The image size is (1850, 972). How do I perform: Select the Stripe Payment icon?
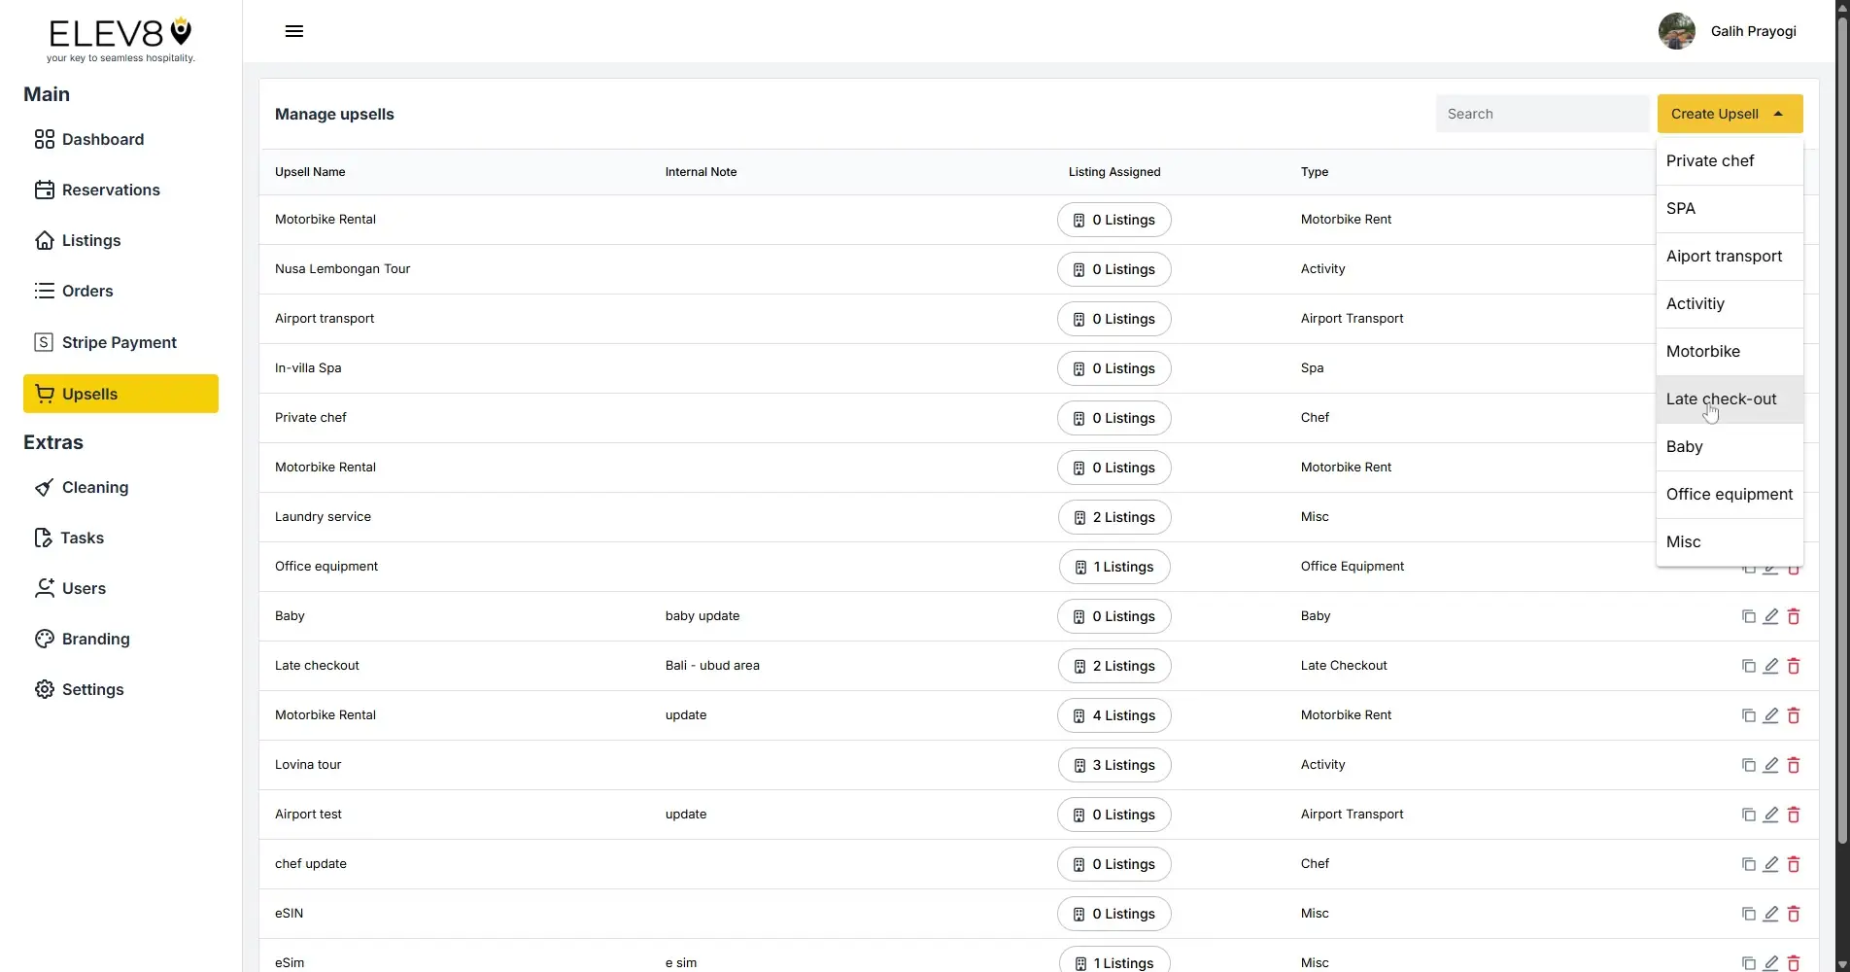coord(44,341)
